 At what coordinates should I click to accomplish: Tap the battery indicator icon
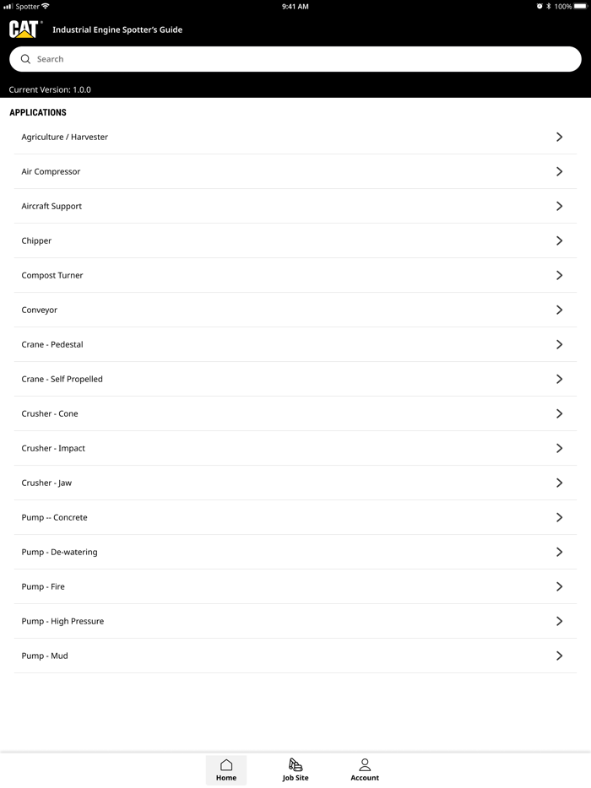pyautogui.click(x=582, y=6)
